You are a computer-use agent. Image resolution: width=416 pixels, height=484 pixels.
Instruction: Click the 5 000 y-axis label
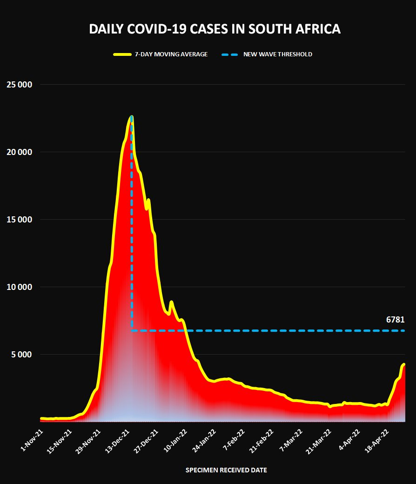click(x=21, y=354)
